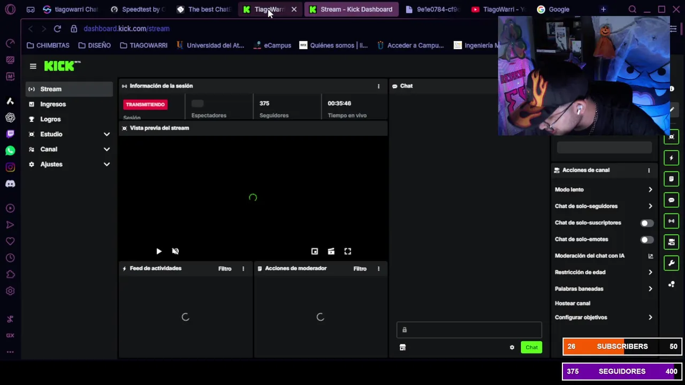
Task: Expand the Canal sidebar section
Action: click(x=106, y=149)
